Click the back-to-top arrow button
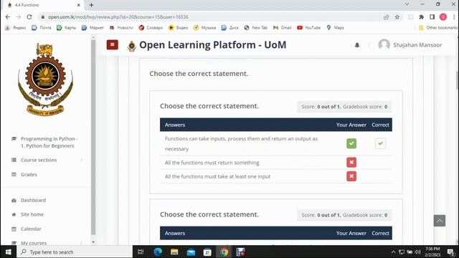The width and height of the screenshot is (459, 258). pyautogui.click(x=440, y=221)
